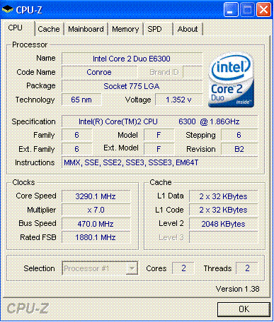Click the disabled maximize button
274x322 pixels.
tap(247, 10)
